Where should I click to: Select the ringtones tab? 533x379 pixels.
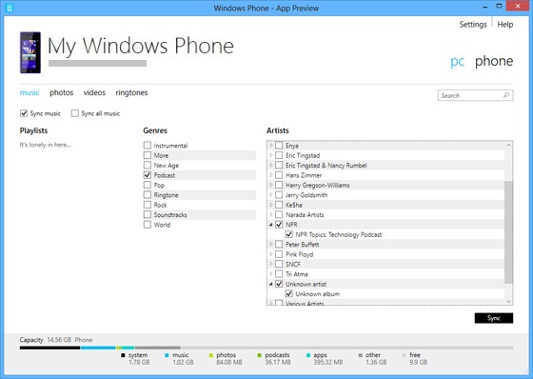pyautogui.click(x=131, y=92)
